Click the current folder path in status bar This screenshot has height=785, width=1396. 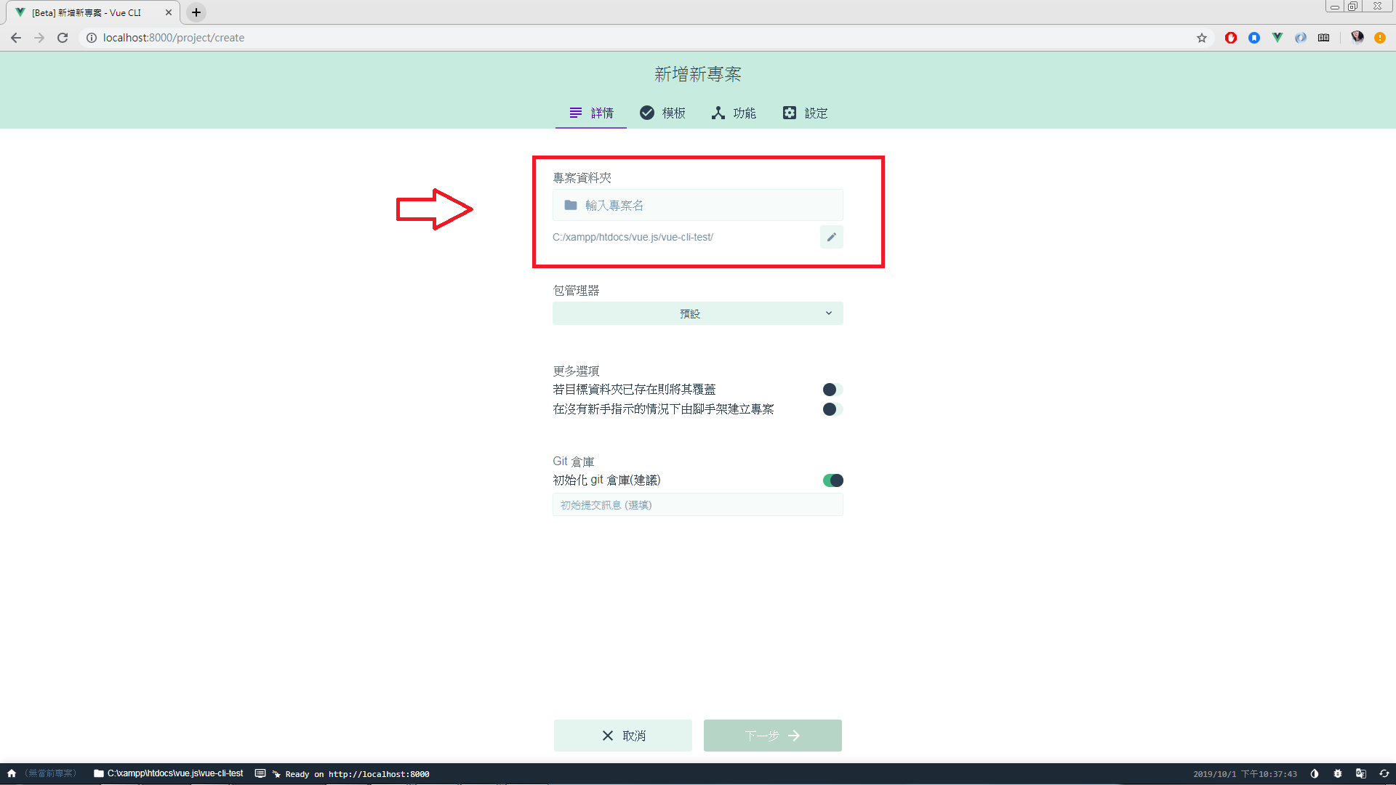tap(175, 773)
